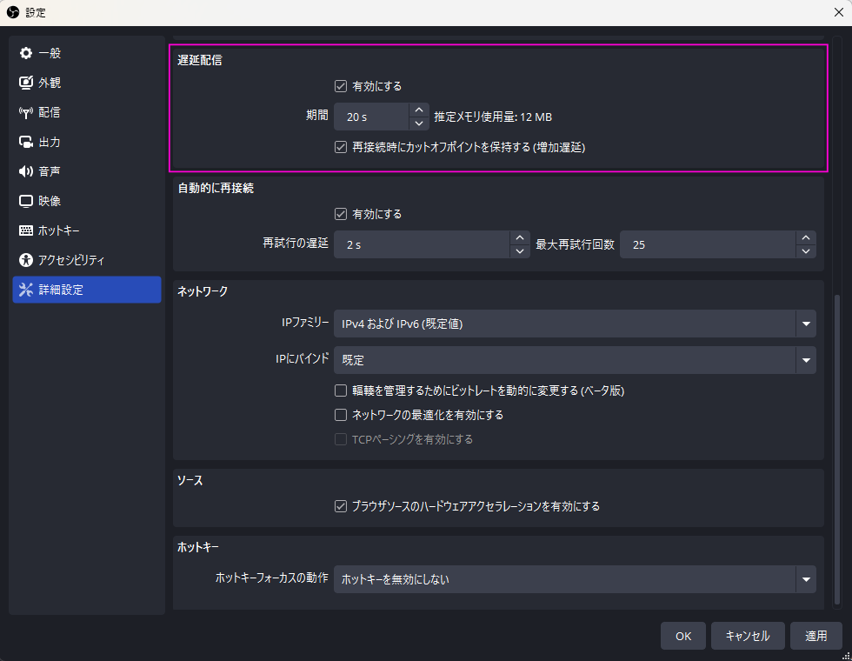Click the 出力 output icon in sidebar
The height and width of the screenshot is (661, 852).
point(25,142)
